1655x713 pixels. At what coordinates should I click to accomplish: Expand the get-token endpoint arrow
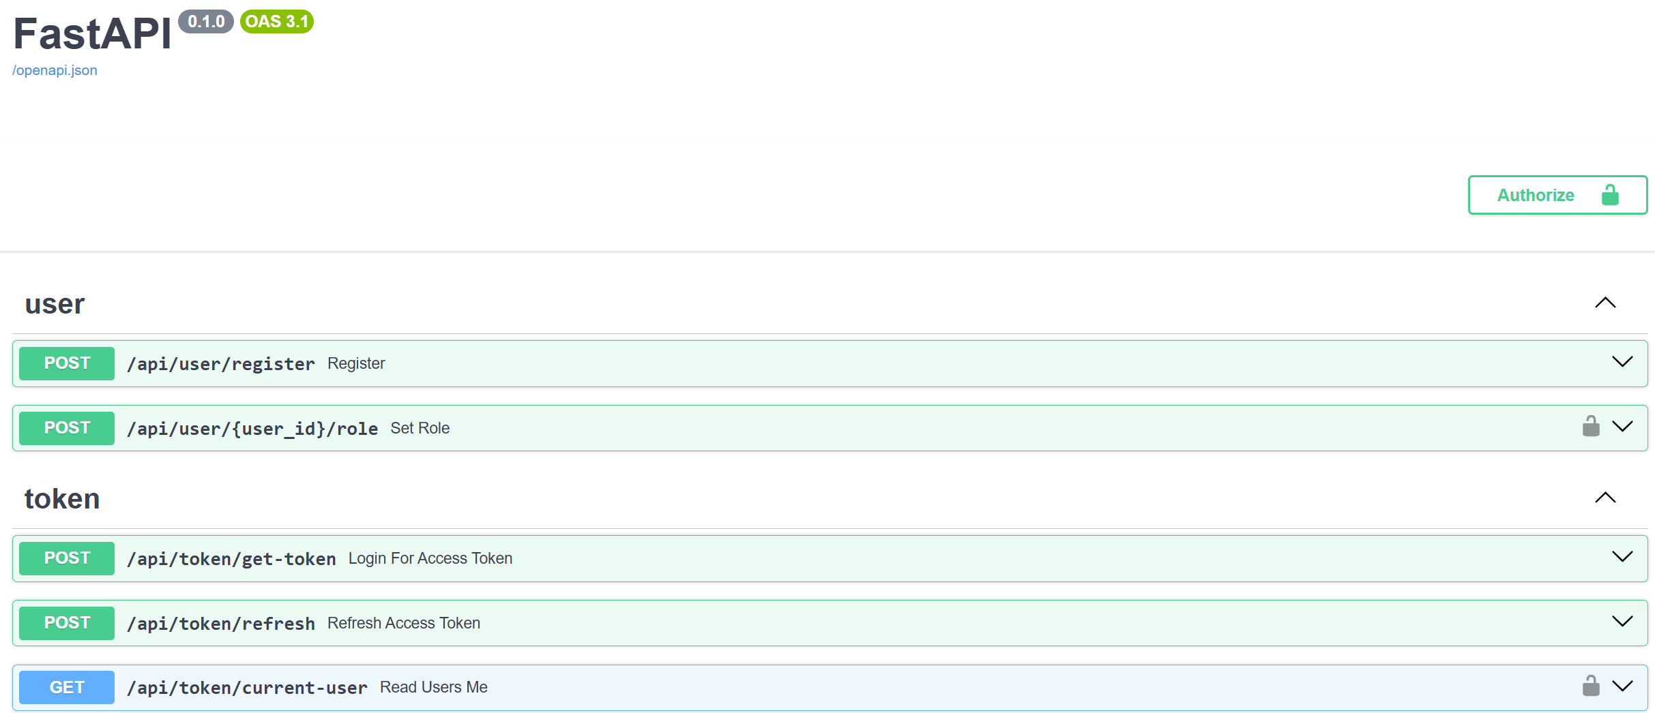1622,557
